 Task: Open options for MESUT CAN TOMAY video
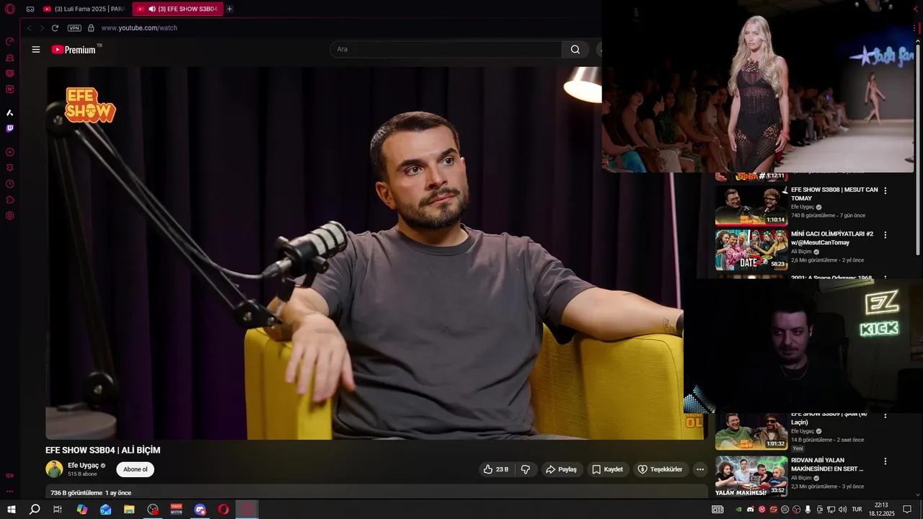(886, 191)
